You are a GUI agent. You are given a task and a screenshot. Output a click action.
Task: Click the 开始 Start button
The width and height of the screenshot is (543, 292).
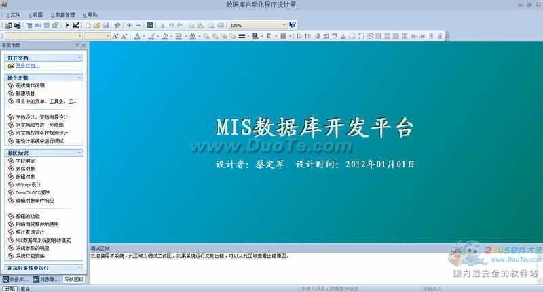(10, 288)
